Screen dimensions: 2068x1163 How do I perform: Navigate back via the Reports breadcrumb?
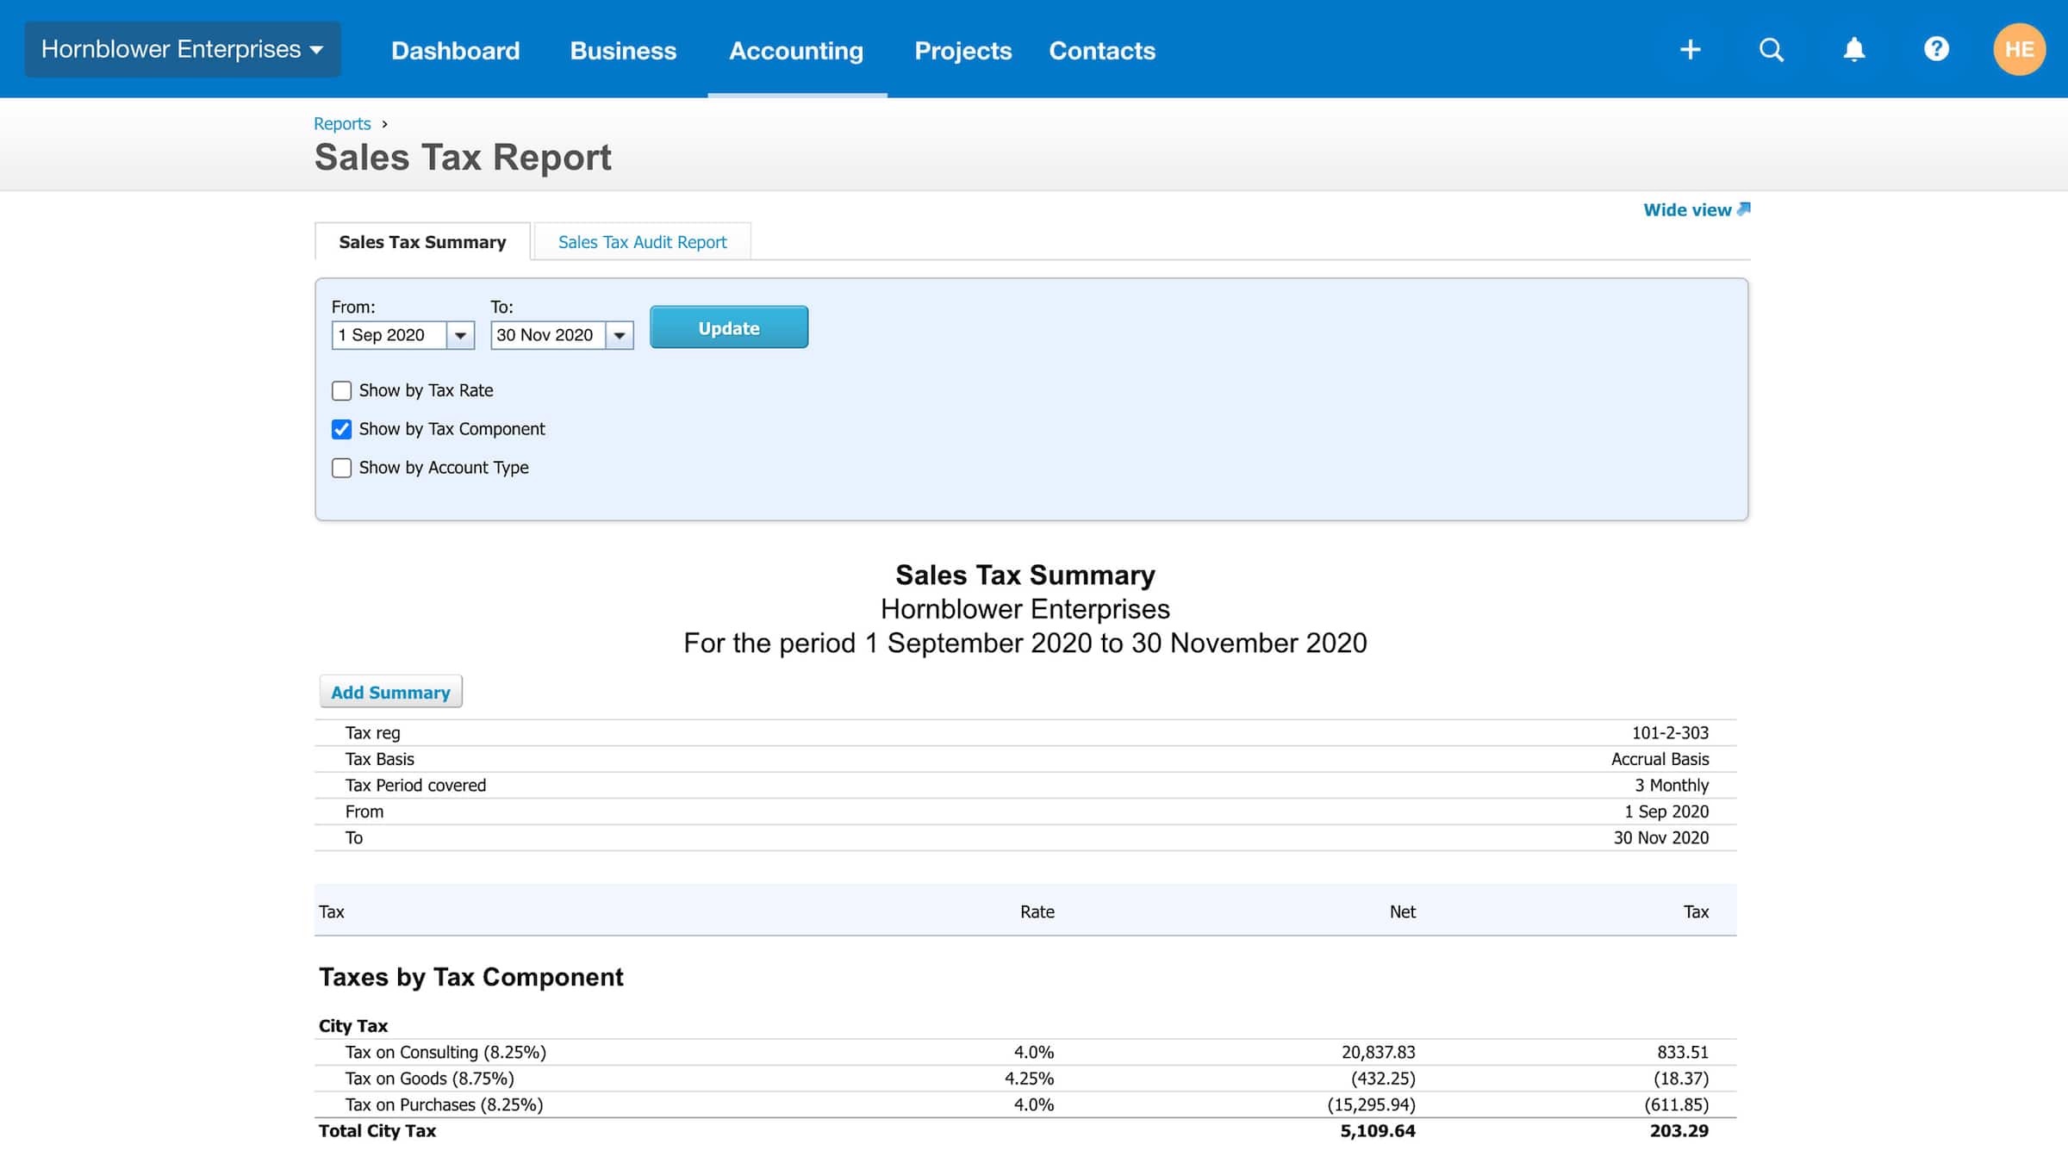point(342,123)
